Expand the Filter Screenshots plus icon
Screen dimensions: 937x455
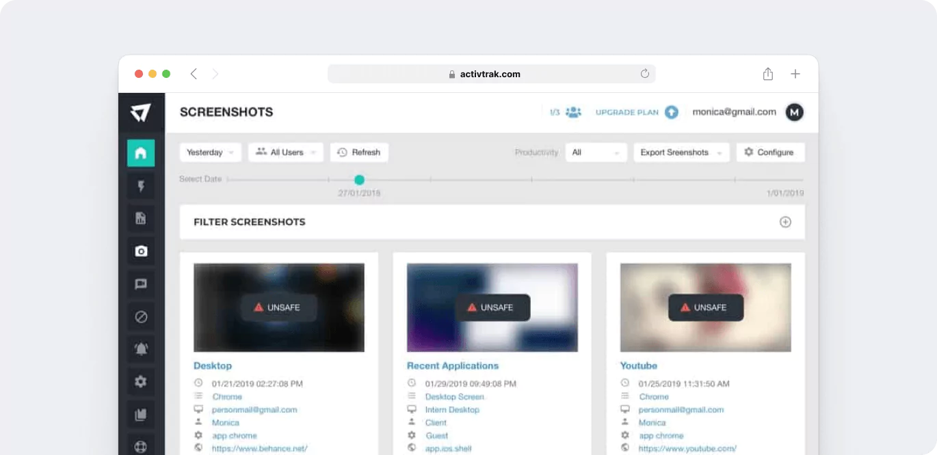pos(785,222)
